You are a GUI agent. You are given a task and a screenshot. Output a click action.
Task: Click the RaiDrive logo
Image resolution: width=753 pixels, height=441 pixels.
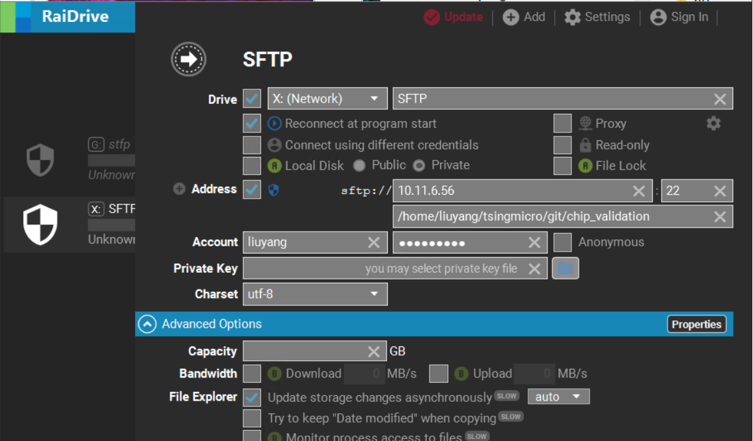(x=68, y=17)
